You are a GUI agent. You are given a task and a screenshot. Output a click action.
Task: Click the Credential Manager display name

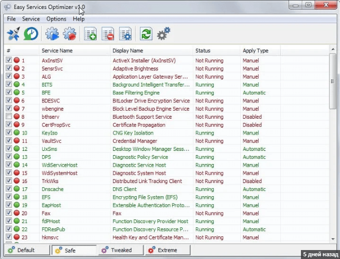point(135,141)
